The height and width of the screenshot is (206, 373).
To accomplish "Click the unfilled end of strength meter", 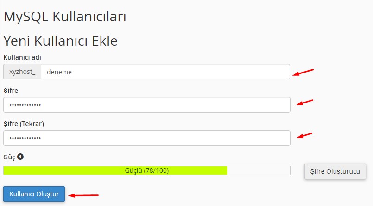I will [259, 170].
